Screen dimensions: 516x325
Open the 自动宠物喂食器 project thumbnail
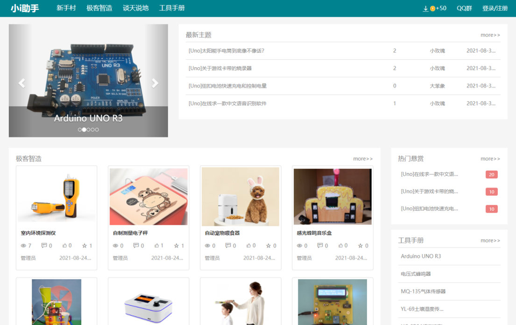pyautogui.click(x=240, y=196)
